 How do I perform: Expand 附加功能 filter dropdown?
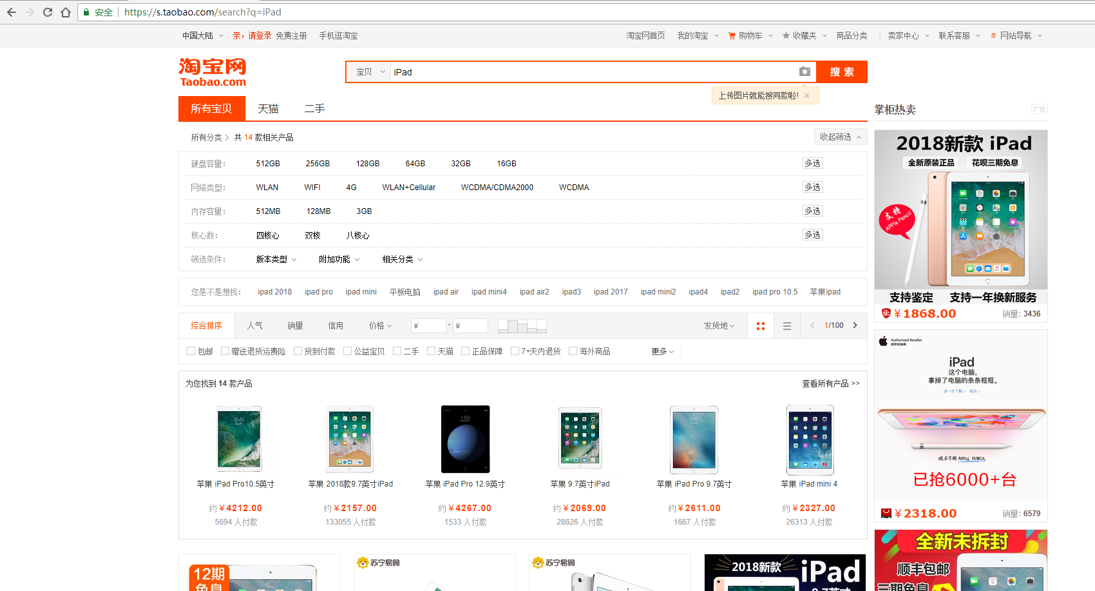tap(339, 259)
